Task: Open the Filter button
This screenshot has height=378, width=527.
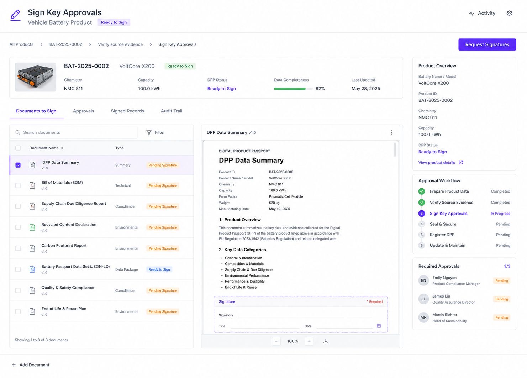Action: (156, 132)
